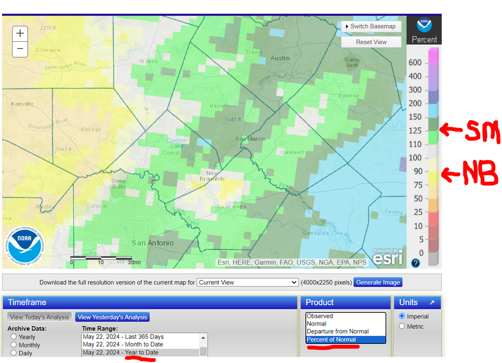Click the NOAA emblem on the map corner
Image resolution: width=502 pixels, height=363 pixels.
click(25, 245)
